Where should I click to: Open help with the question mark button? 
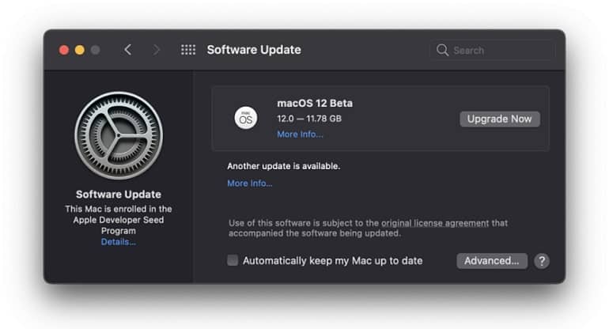[x=542, y=260]
